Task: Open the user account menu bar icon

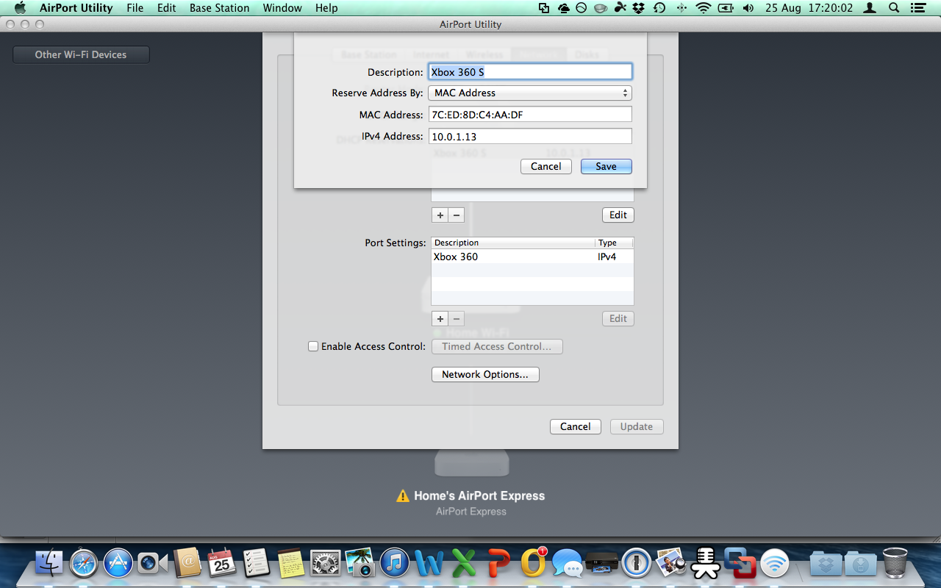Action: 870,8
